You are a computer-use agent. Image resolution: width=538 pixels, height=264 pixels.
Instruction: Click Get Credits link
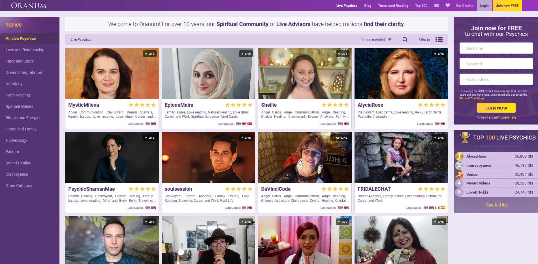465,6
